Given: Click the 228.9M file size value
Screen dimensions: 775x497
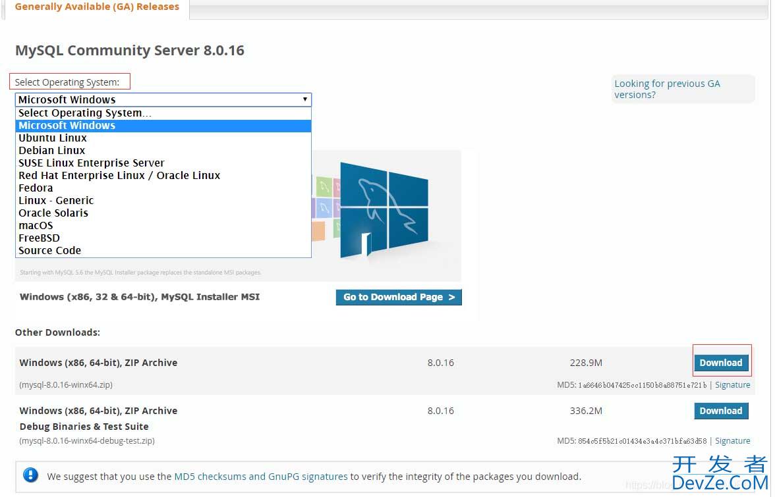Looking at the screenshot, I should tap(586, 363).
